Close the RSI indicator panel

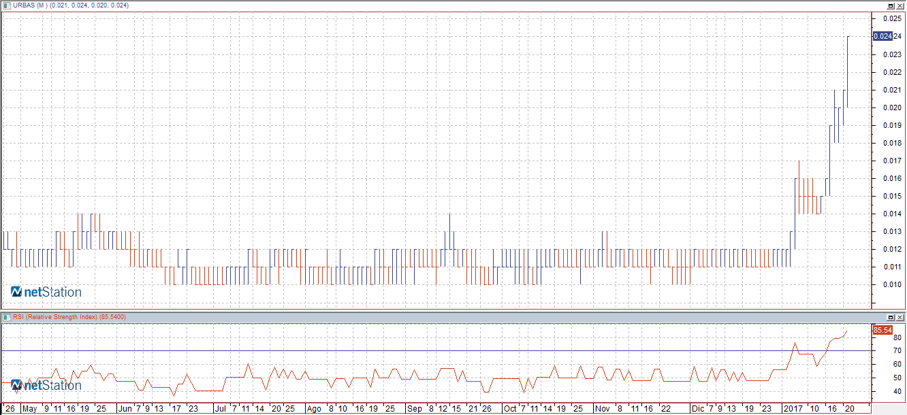(900, 318)
